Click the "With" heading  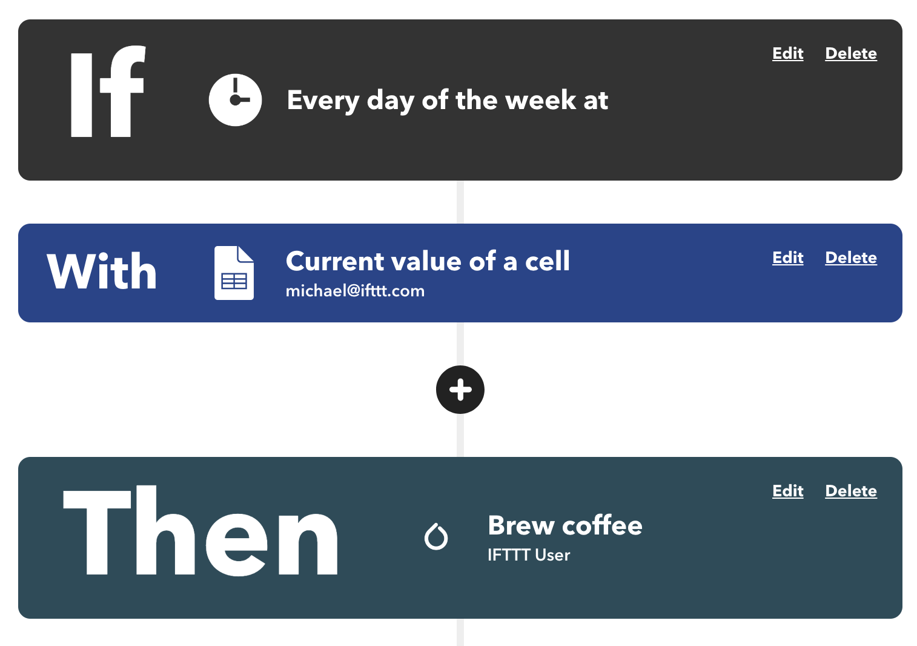102,271
